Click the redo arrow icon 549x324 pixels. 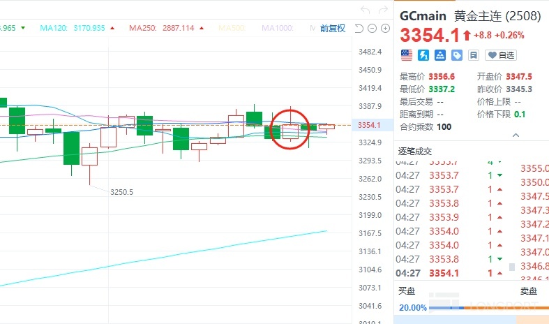coord(383,10)
